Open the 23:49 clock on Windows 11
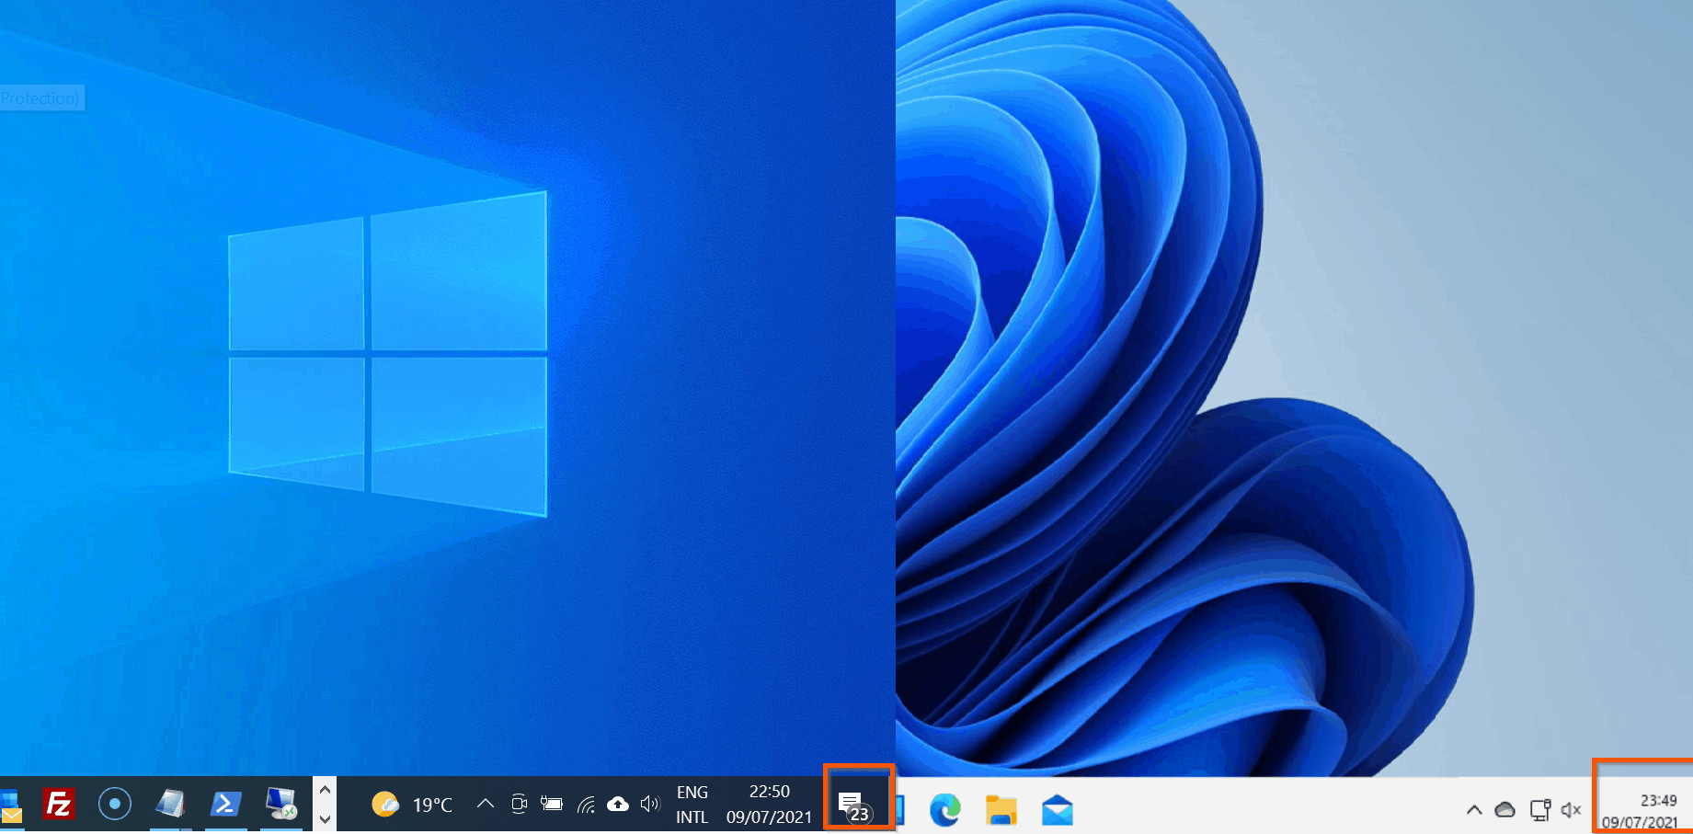The width and height of the screenshot is (1693, 834). click(1641, 811)
